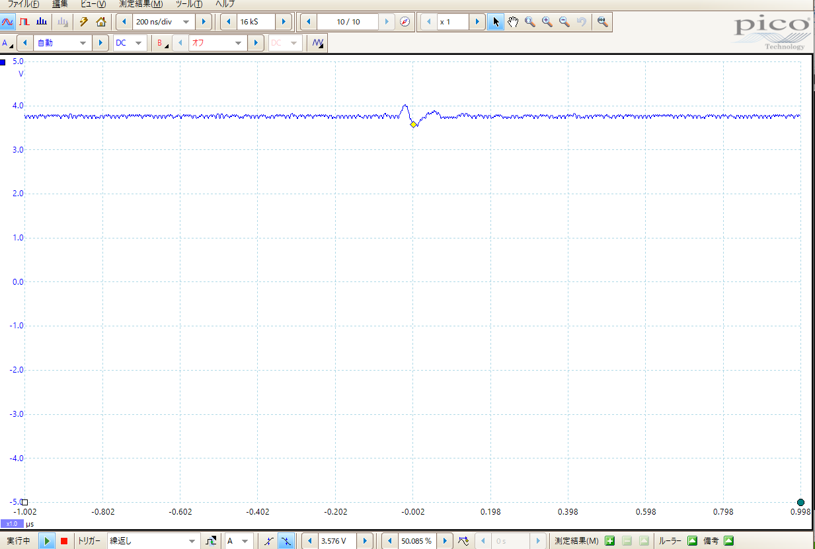The width and height of the screenshot is (815, 549).
Task: Increase sample count 16 kS
Action: coord(283,22)
